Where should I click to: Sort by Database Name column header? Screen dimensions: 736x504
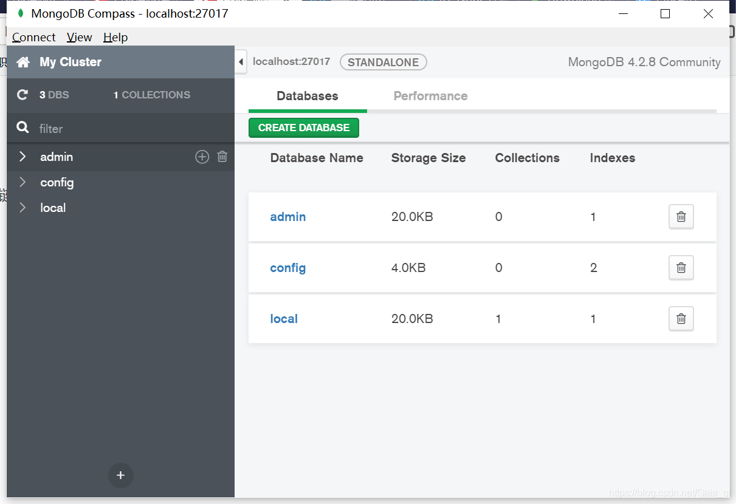click(x=317, y=158)
